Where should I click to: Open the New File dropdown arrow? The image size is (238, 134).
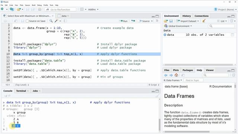[x=7, y=9]
